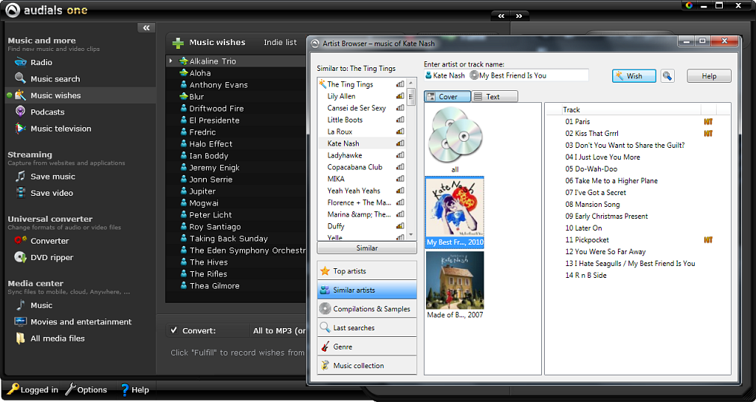Click the magnifier search icon beside Wish
The image size is (756, 402).
pyautogui.click(x=667, y=76)
